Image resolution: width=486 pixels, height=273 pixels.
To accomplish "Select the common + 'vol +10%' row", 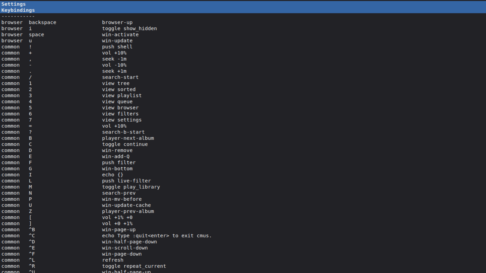I will click(243, 53).
